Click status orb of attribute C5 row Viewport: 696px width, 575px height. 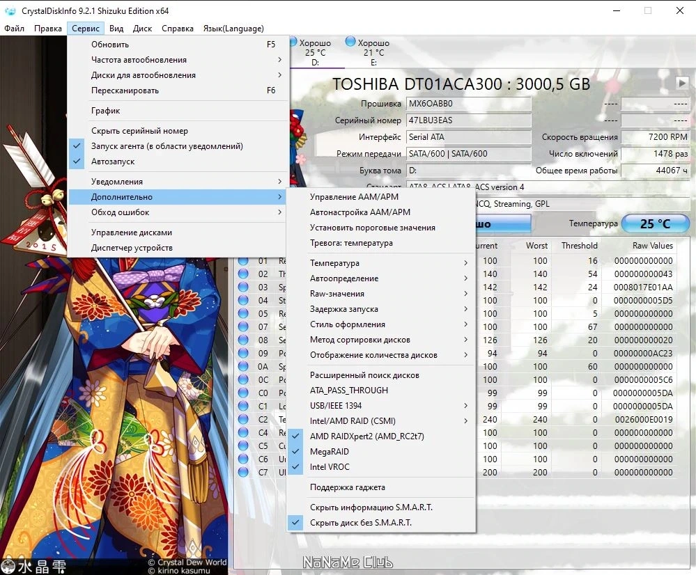click(243, 446)
